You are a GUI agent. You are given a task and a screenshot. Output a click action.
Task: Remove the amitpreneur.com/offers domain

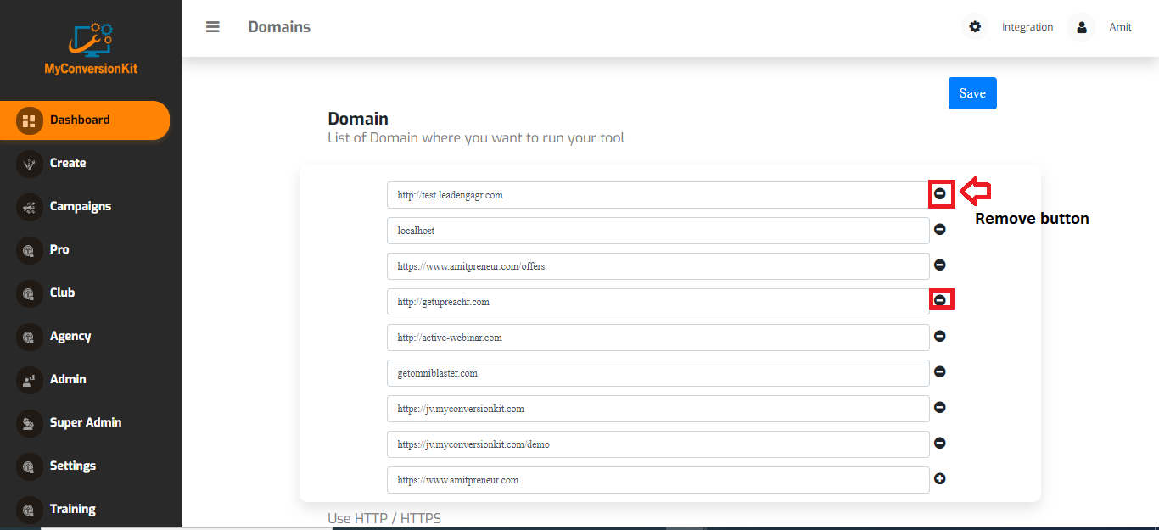940,265
